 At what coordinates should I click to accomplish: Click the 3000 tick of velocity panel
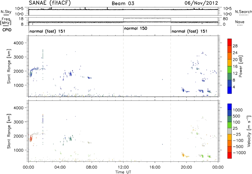19,122
